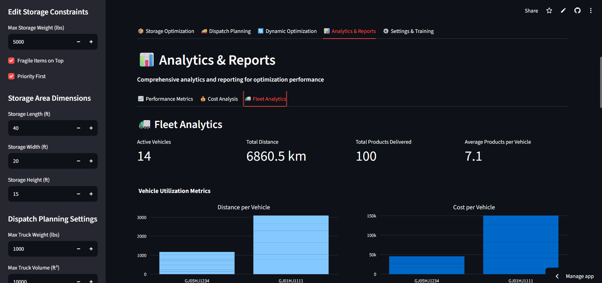602x283 pixels.
Task: Open the Cost Analysis sub-tab
Action: pyautogui.click(x=219, y=99)
